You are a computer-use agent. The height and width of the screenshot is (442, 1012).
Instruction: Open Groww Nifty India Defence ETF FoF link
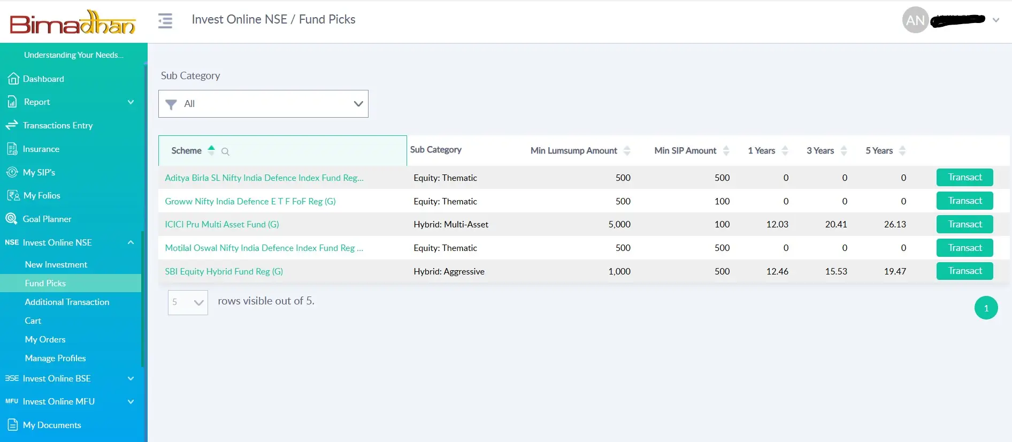pos(250,201)
